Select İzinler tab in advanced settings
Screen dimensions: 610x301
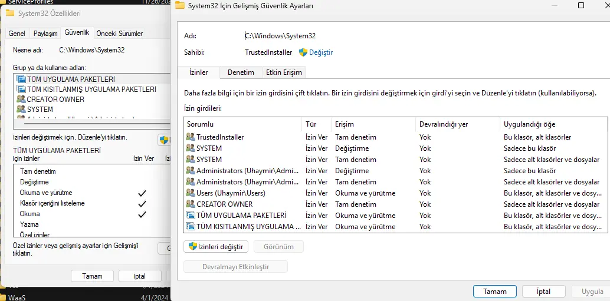coord(198,72)
